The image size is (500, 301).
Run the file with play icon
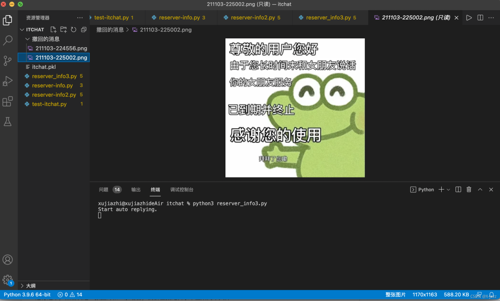(469, 18)
